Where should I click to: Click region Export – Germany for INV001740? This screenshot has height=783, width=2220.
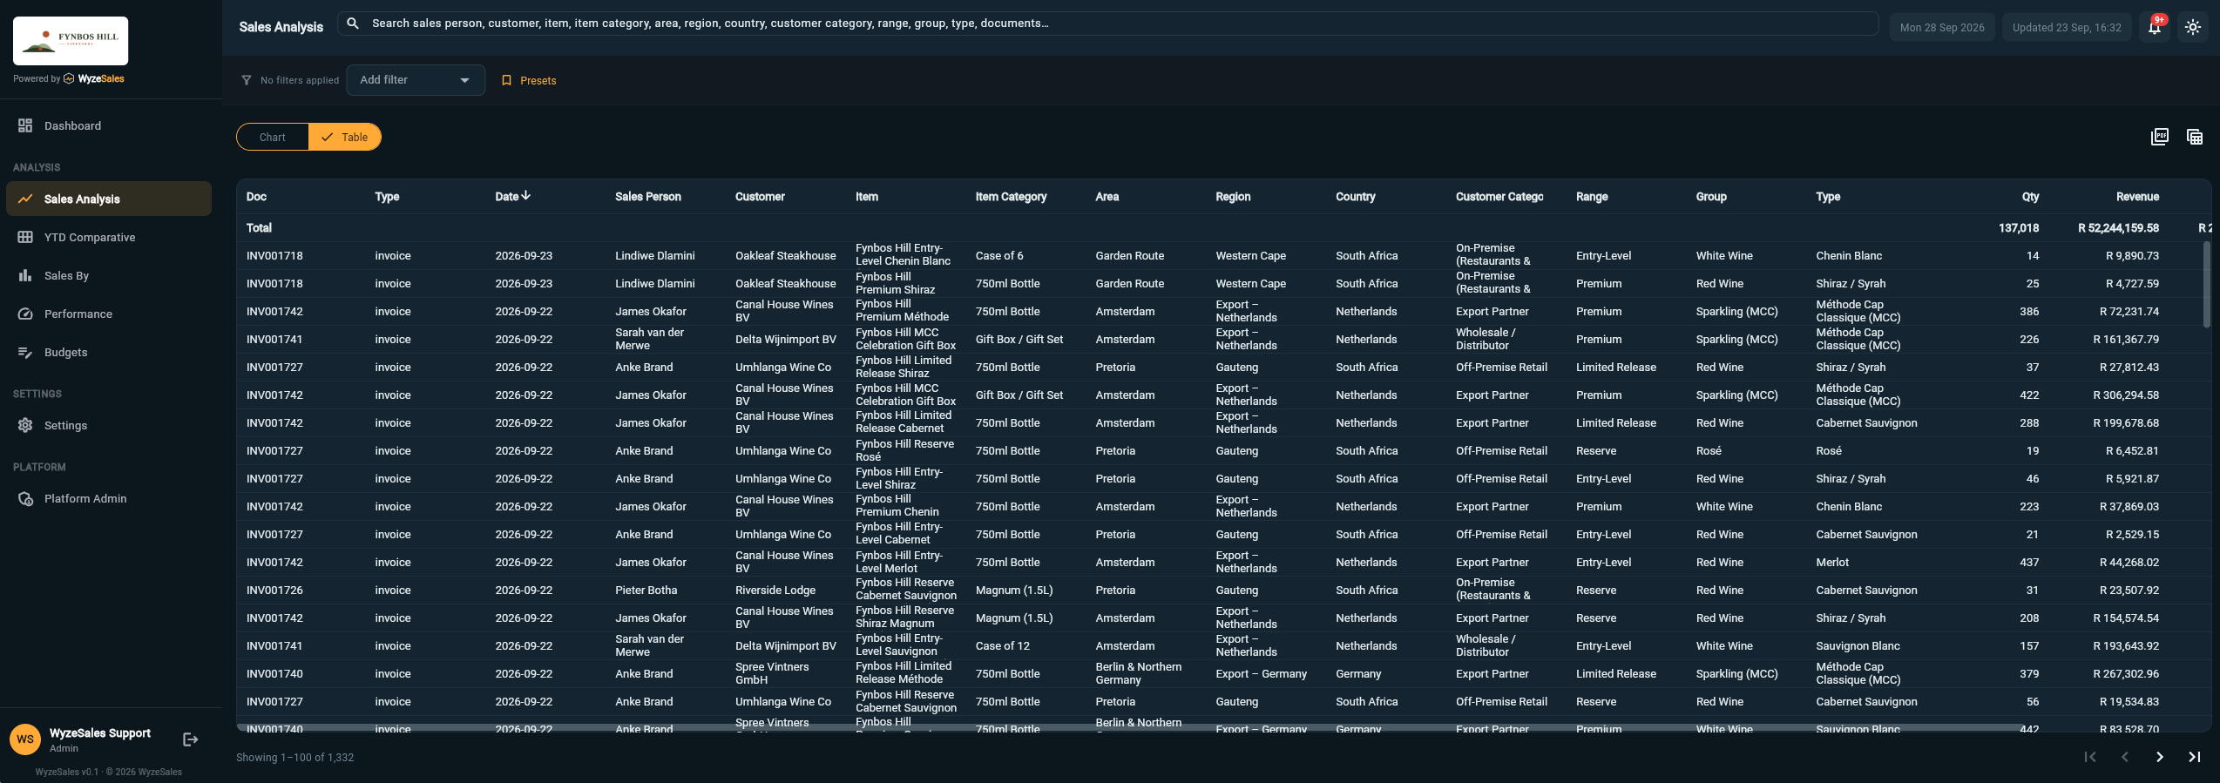pos(1261,674)
